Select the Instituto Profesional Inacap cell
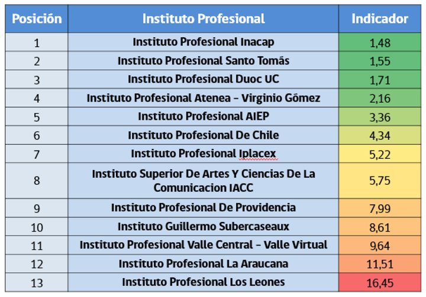Image resolution: width=426 pixels, height=297 pixels. point(203,42)
